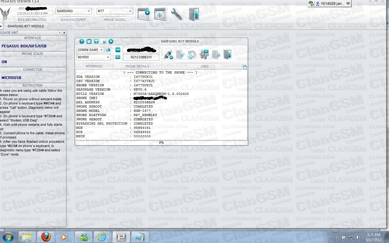Click the CSC VERSION I677ATTKJ1 line
This screenshot has width=389, height=243.
point(115,81)
